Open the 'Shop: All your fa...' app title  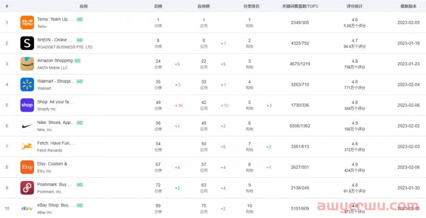(x=55, y=102)
